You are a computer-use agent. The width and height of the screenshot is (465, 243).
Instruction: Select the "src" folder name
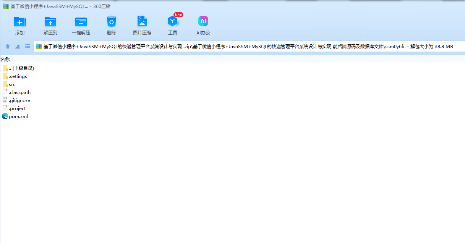[x=12, y=84]
